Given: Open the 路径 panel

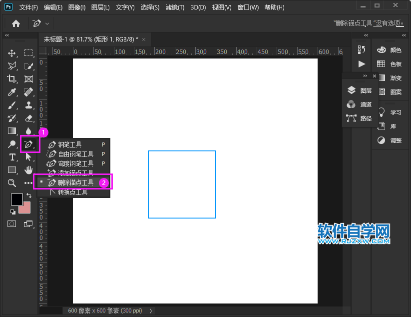Looking at the screenshot, I should point(360,118).
